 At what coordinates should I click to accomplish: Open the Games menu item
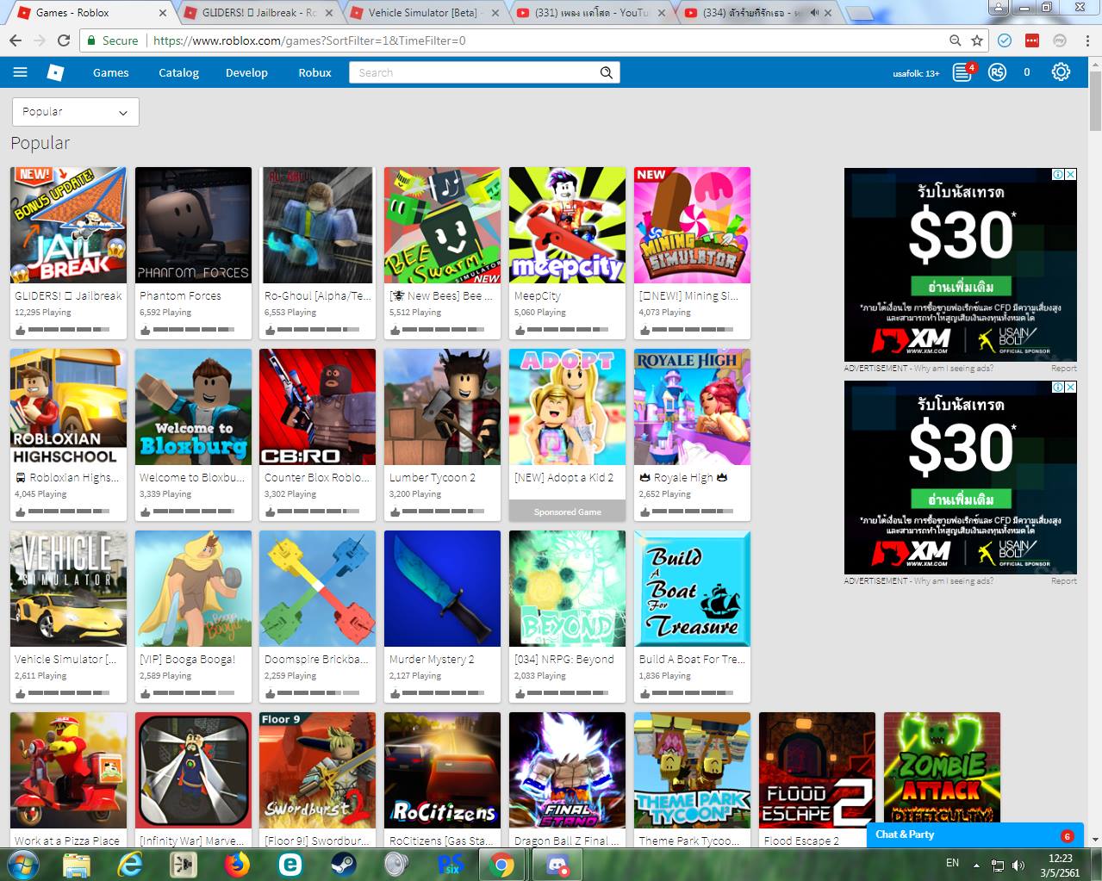(x=111, y=72)
